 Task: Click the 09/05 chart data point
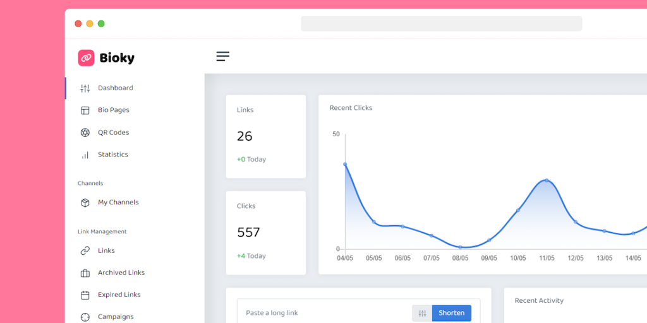click(x=489, y=240)
